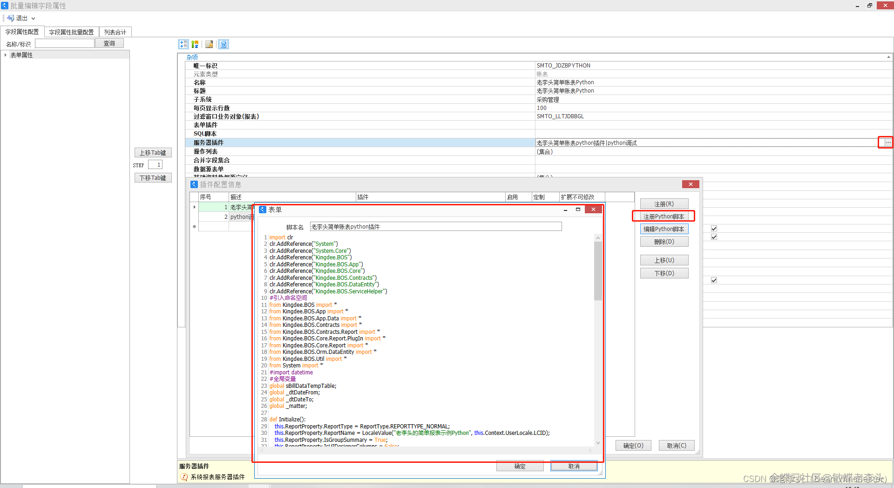The height and width of the screenshot is (488, 894).
Task: Click the 查询 button
Action: pyautogui.click(x=109, y=43)
